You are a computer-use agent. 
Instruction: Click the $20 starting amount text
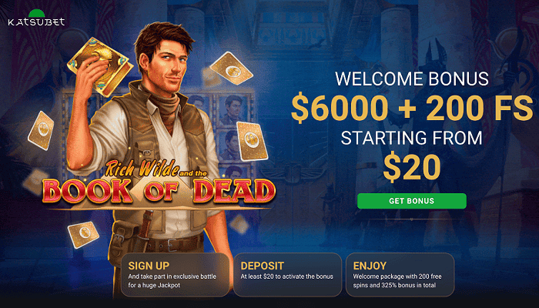tap(411, 168)
